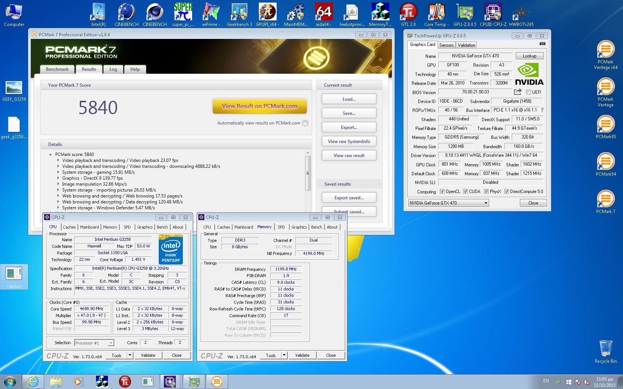Open the GPUPI_x64 desktop shortcut
The height and width of the screenshot is (389, 623).
267,15
